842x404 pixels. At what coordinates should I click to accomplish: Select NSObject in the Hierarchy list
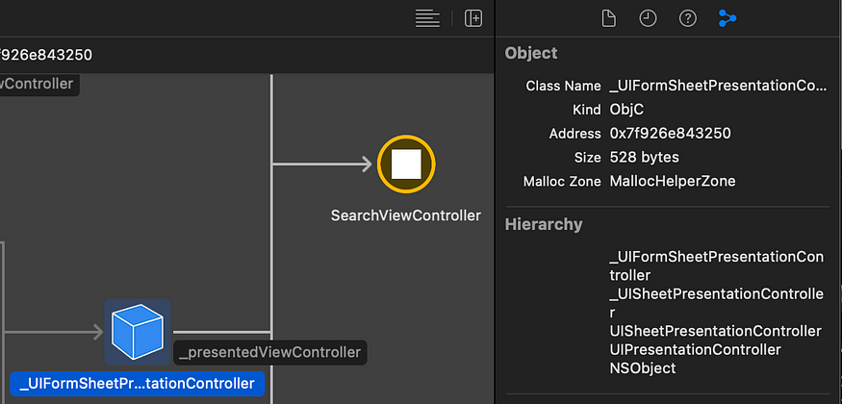pos(643,368)
